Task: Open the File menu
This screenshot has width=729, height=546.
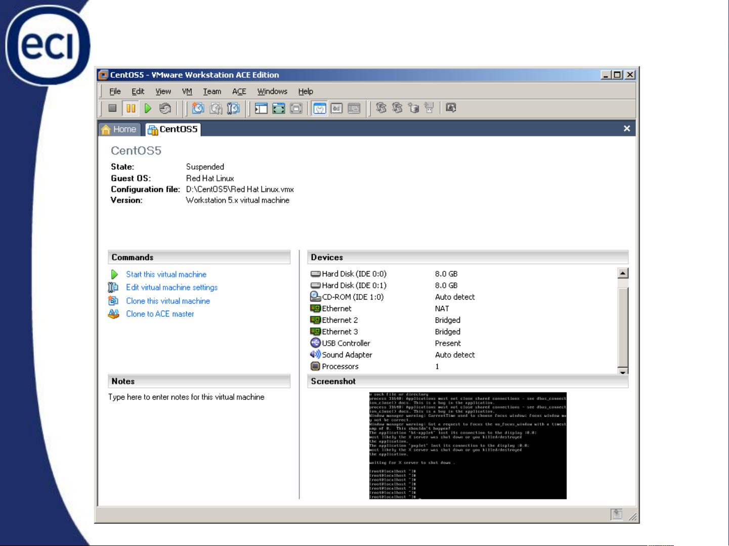Action: coord(115,91)
